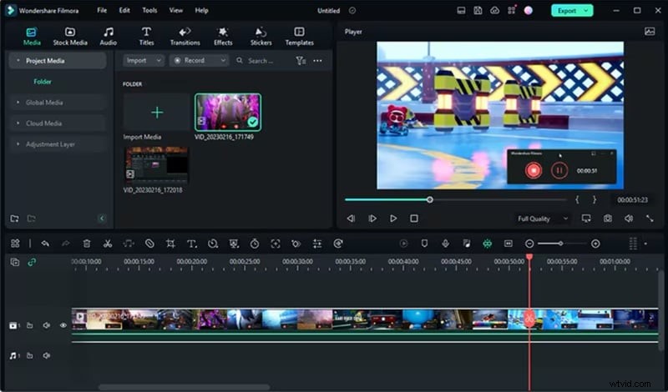Open the Import dropdown
The image size is (668, 392).
[144, 60]
